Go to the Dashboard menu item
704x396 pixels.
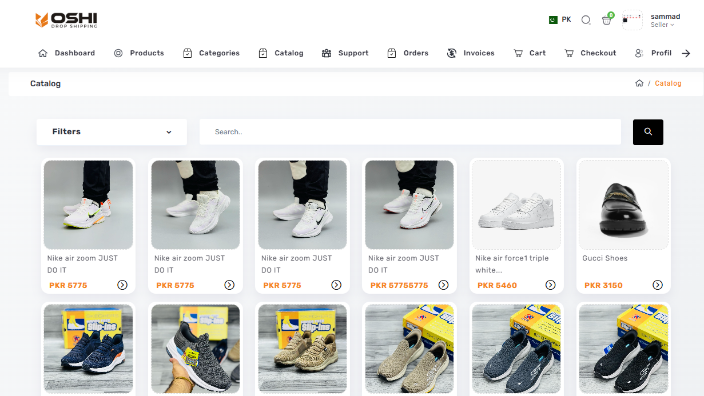coord(66,53)
